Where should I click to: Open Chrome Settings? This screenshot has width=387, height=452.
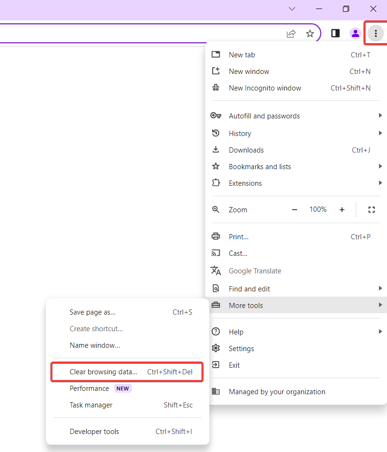pyautogui.click(x=242, y=348)
